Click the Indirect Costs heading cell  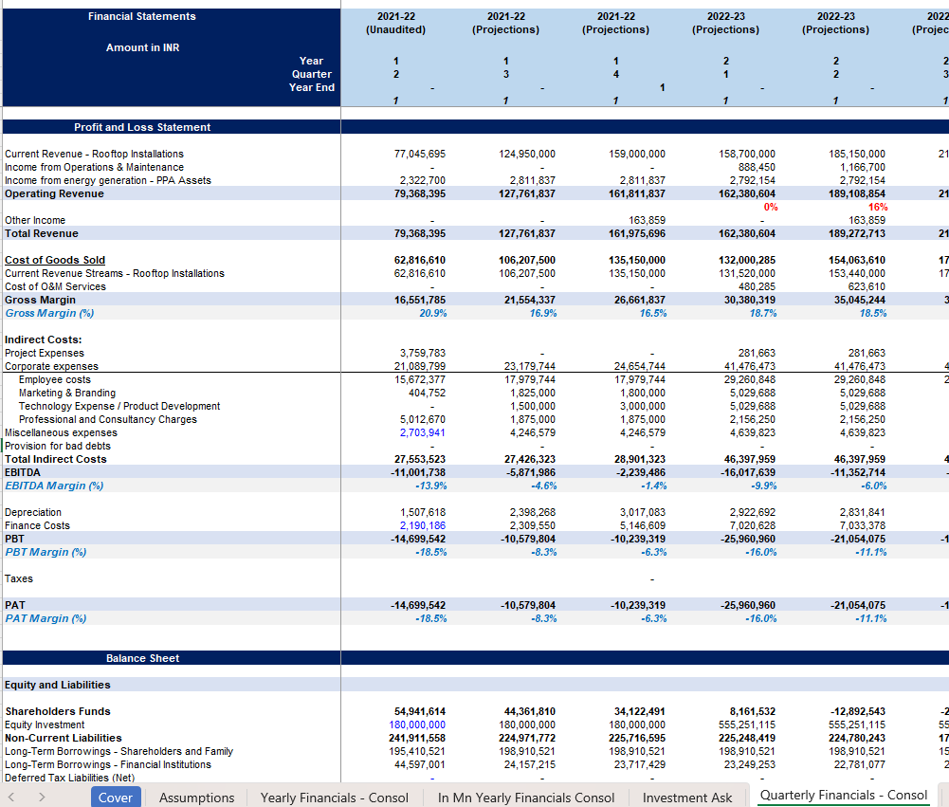44,339
